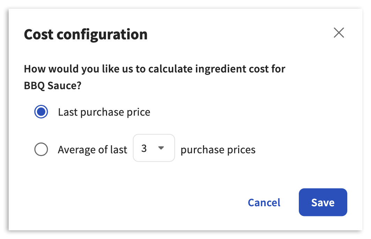This screenshot has width=371, height=239.
Task: Click the "BBQ Sauce?" text
Action: (52, 86)
